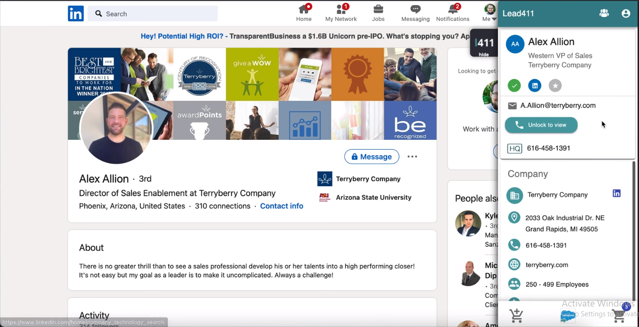Click the add-to-cart icon in Lead411
639x327 pixels.
(516, 316)
